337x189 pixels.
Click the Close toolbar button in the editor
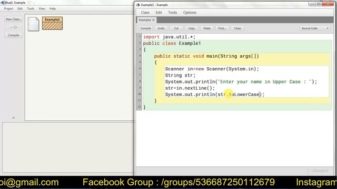point(237,28)
